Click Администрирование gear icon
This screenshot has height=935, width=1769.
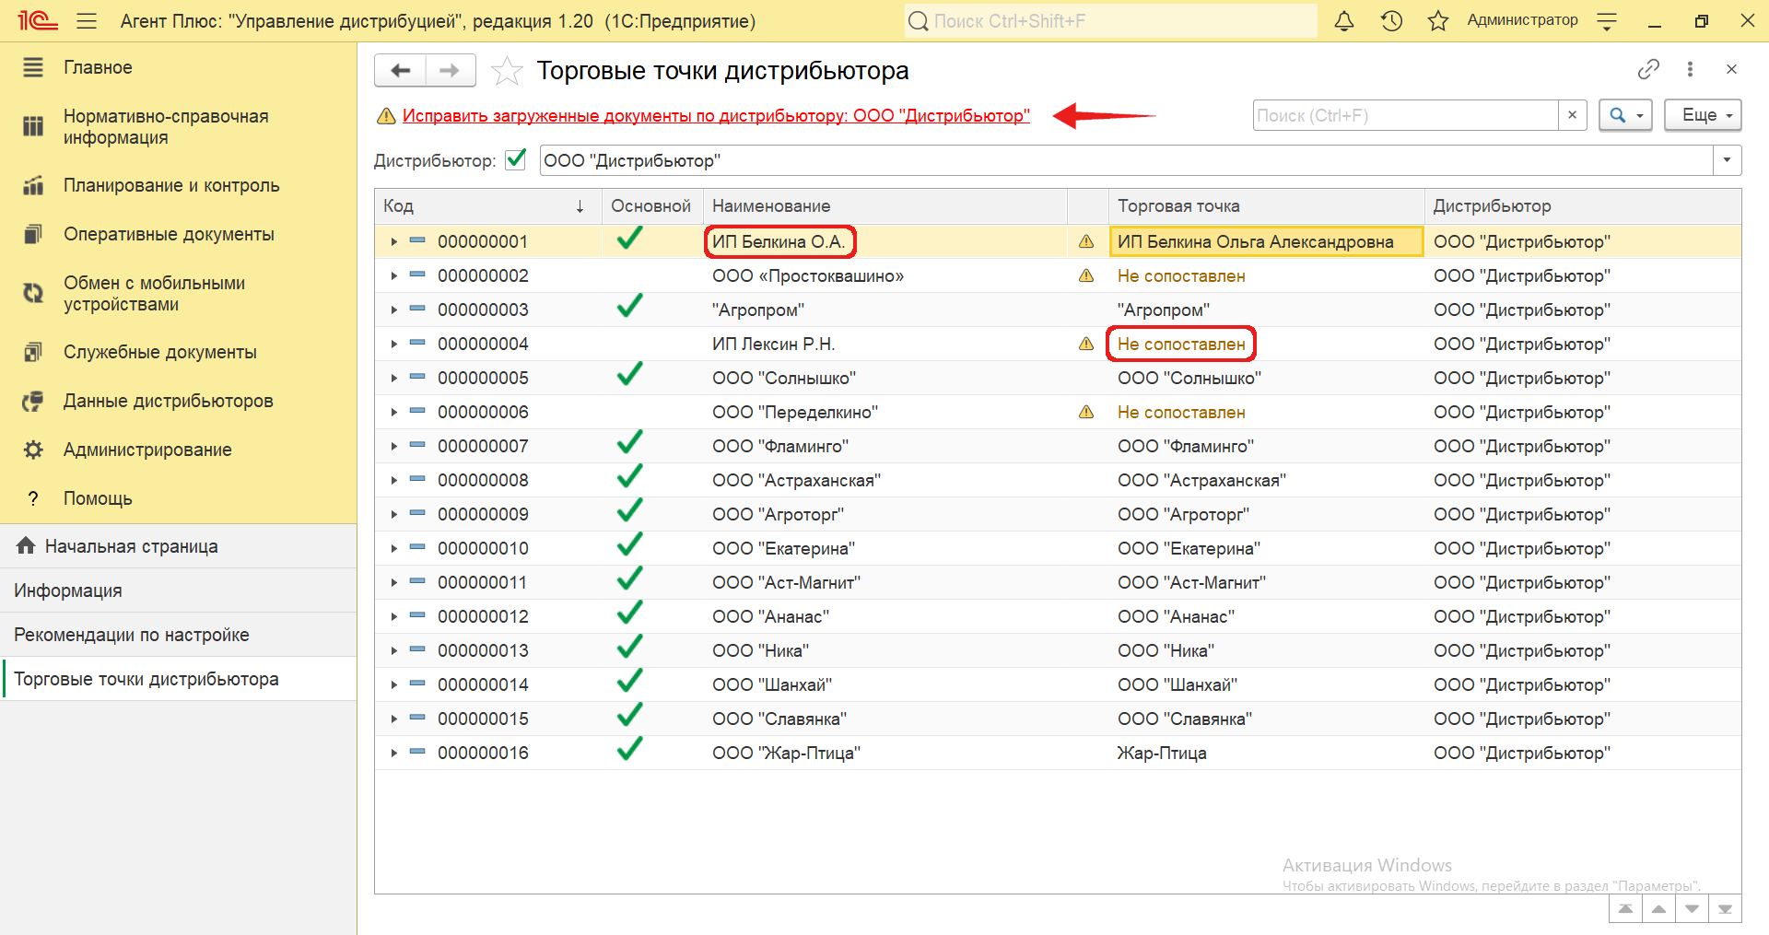point(33,450)
